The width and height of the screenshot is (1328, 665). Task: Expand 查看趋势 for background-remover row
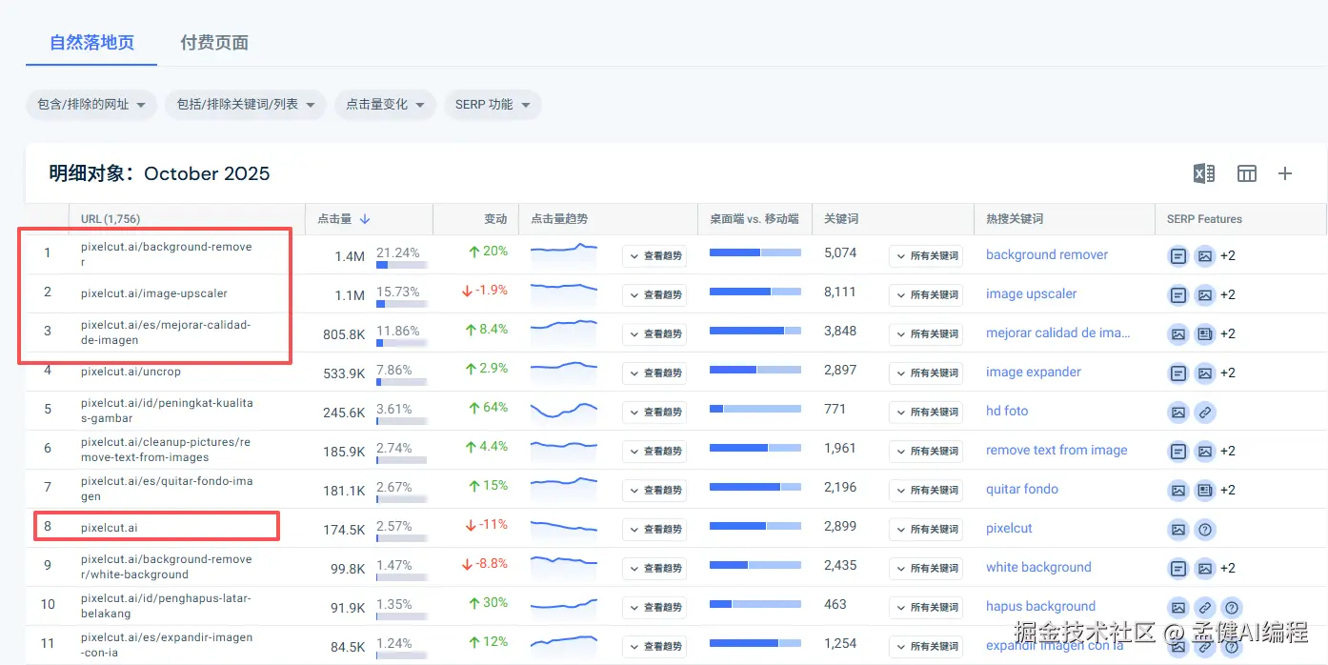coord(654,255)
